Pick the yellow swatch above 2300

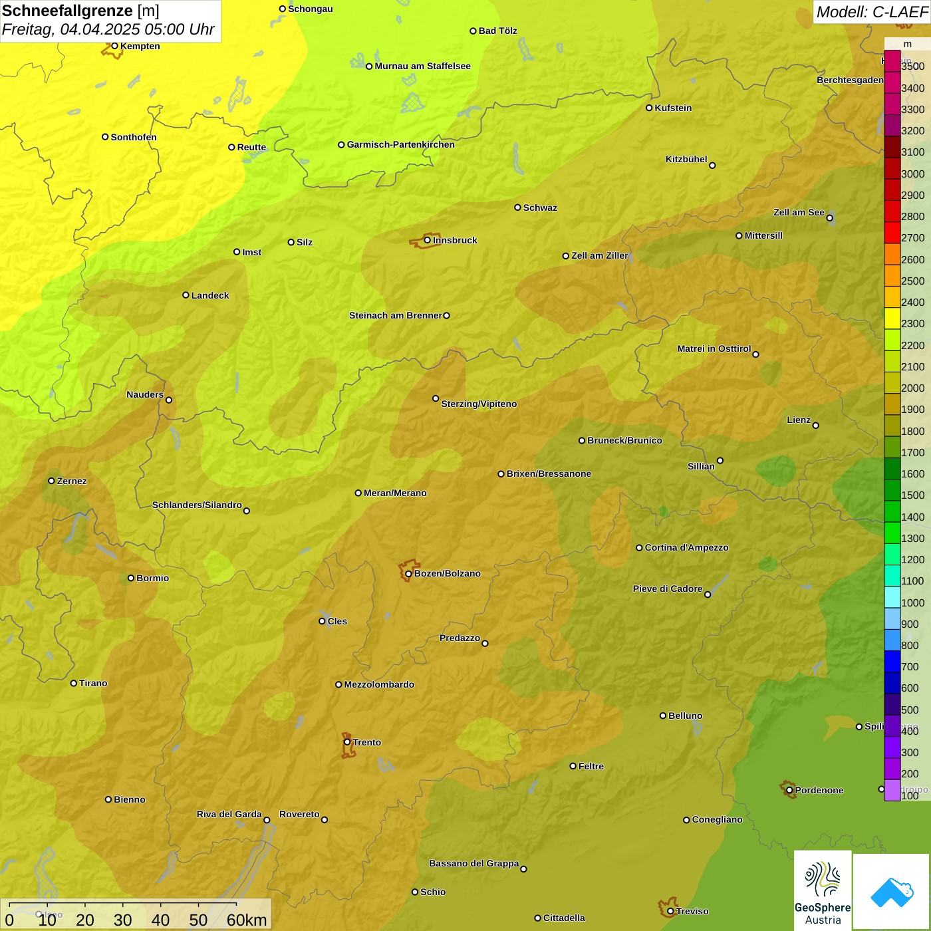892,318
